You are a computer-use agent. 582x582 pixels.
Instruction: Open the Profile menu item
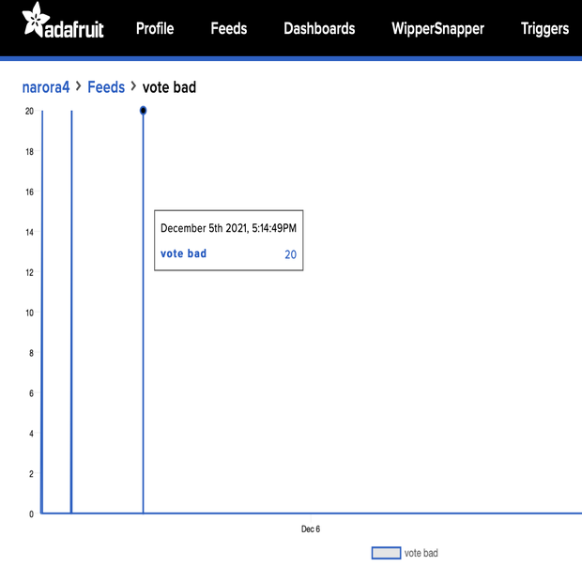[155, 28]
